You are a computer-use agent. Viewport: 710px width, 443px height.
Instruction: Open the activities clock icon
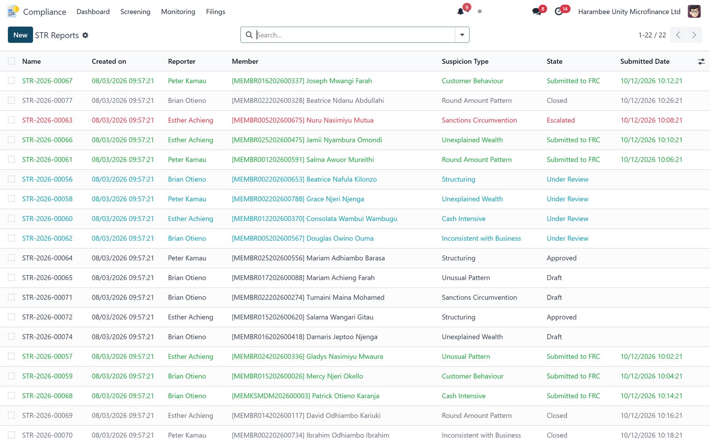click(x=559, y=12)
